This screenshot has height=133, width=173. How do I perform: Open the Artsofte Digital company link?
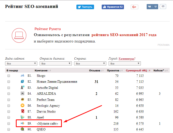pos(47,88)
